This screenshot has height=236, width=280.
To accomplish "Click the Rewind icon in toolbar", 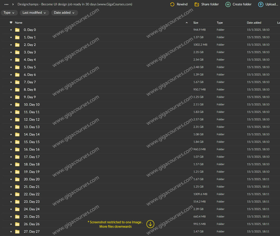I will click(x=172, y=4).
